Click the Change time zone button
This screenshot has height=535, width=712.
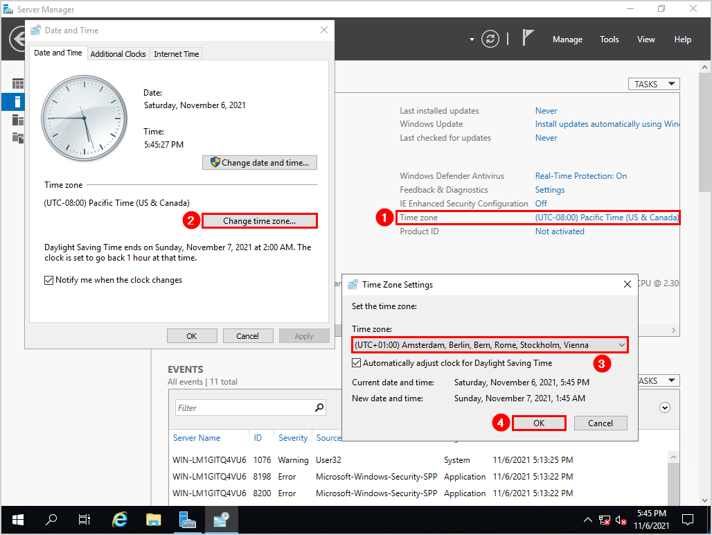coord(259,220)
